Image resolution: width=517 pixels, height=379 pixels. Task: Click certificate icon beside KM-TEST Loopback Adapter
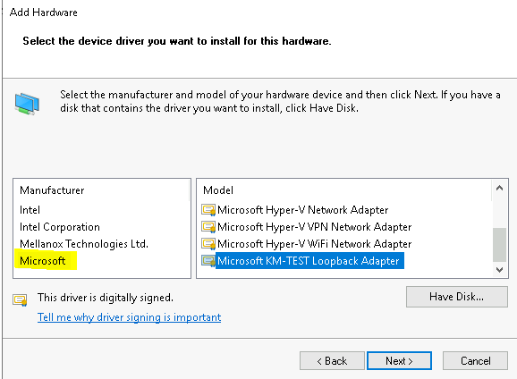coord(208,261)
